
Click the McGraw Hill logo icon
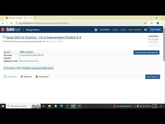pyautogui.click(x=3, y=29)
